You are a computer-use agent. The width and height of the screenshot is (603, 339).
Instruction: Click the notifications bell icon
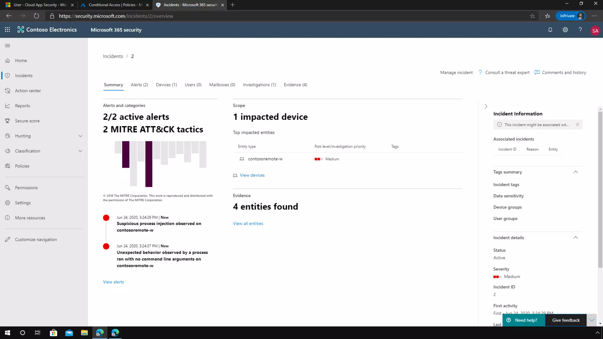click(550, 30)
